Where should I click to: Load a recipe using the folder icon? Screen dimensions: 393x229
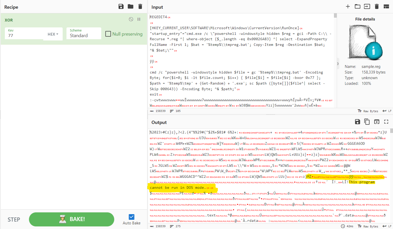point(130,7)
